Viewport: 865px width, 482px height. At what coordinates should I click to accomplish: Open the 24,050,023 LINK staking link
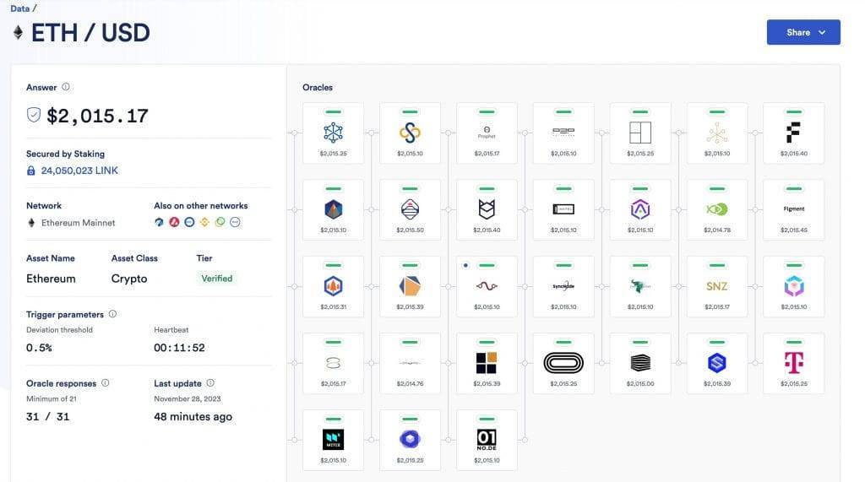click(79, 171)
